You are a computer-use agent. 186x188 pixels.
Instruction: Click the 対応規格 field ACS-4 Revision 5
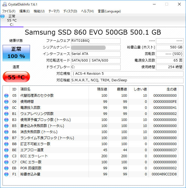click(x=127, y=74)
